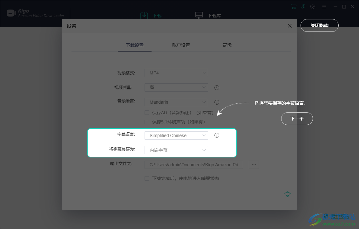
Task: Switch to 高级 tab
Action: [227, 45]
